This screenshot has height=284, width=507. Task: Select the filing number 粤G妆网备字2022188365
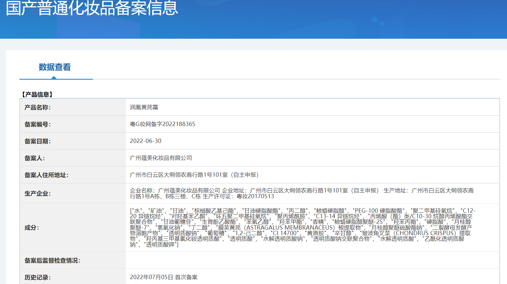[x=163, y=124]
